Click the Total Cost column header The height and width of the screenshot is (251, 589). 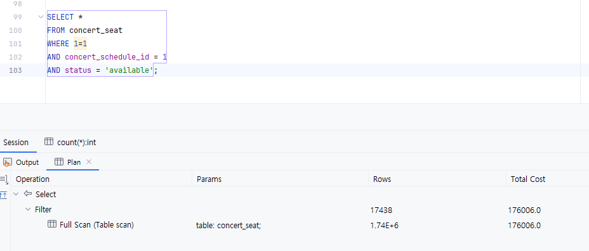click(528, 179)
